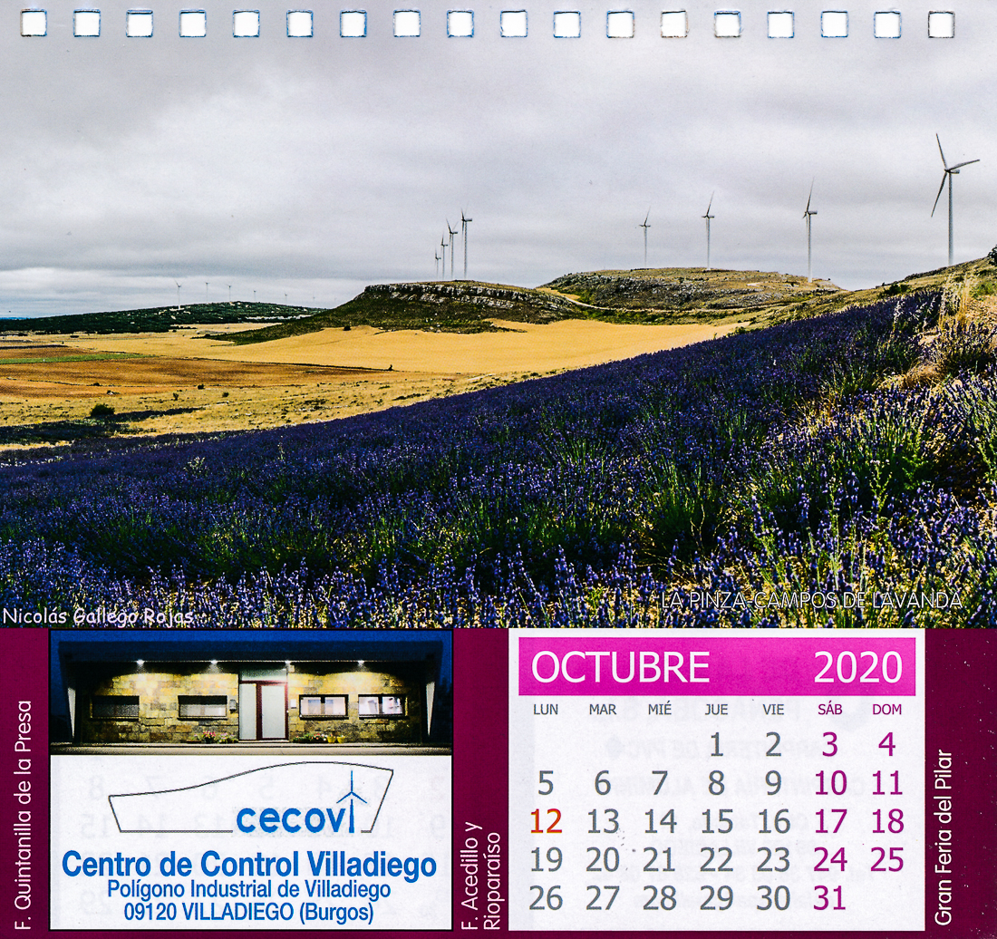Click the Nicolás Gallego Rojas photo credit
Screen dimensions: 997x939
point(98,616)
